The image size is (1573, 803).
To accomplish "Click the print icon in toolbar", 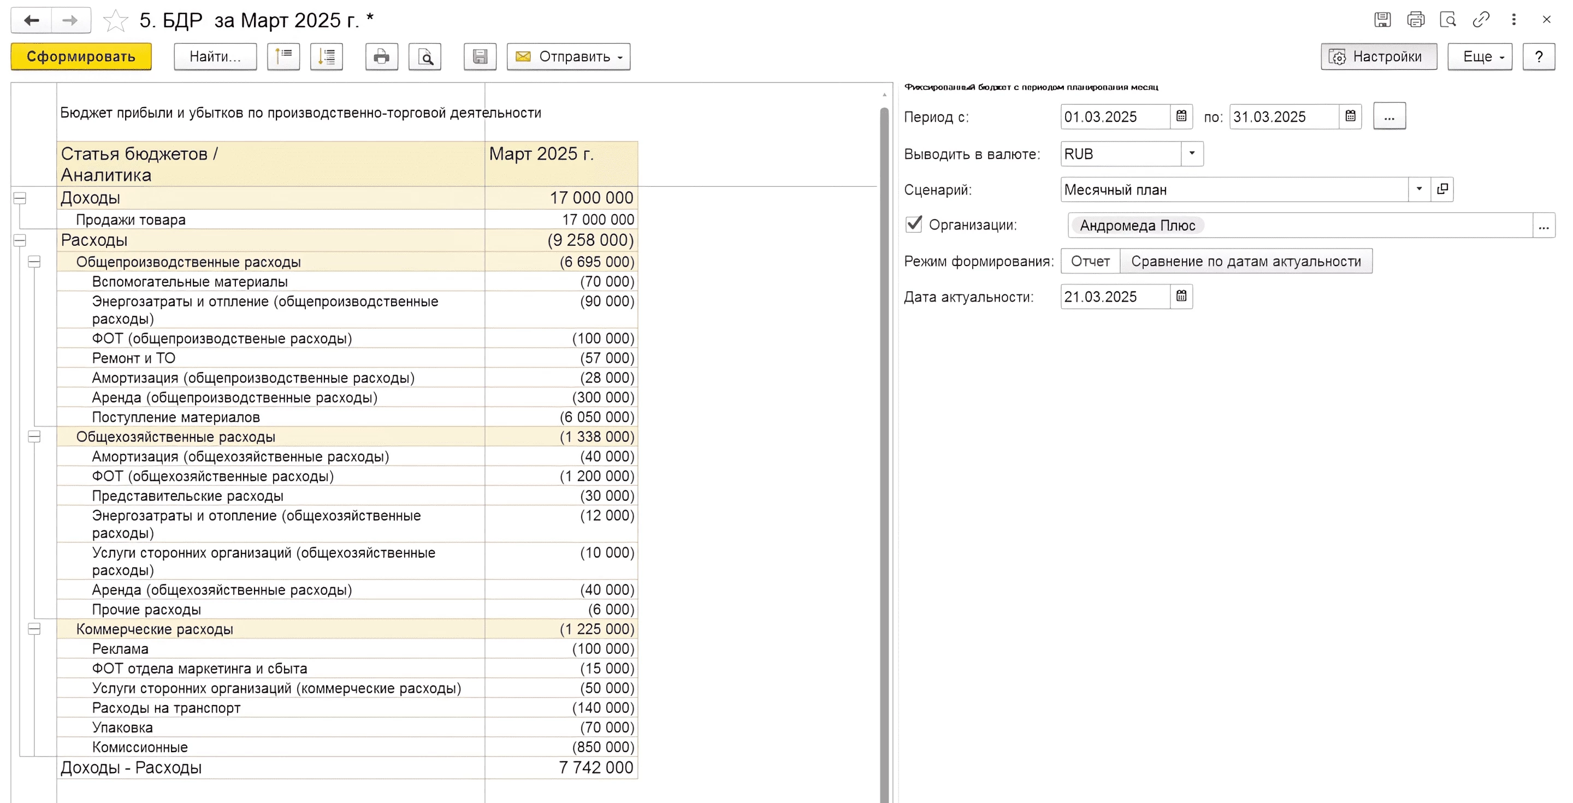I will tap(381, 57).
